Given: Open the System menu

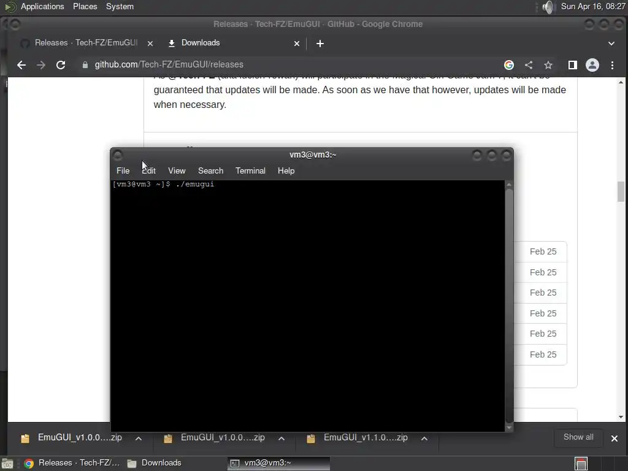Looking at the screenshot, I should [120, 6].
